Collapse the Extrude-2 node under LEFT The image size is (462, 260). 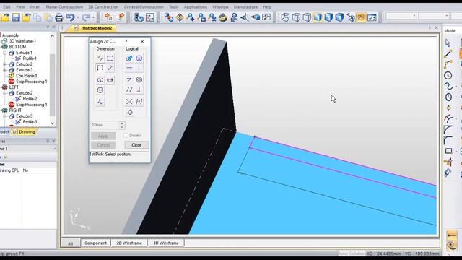[5, 93]
